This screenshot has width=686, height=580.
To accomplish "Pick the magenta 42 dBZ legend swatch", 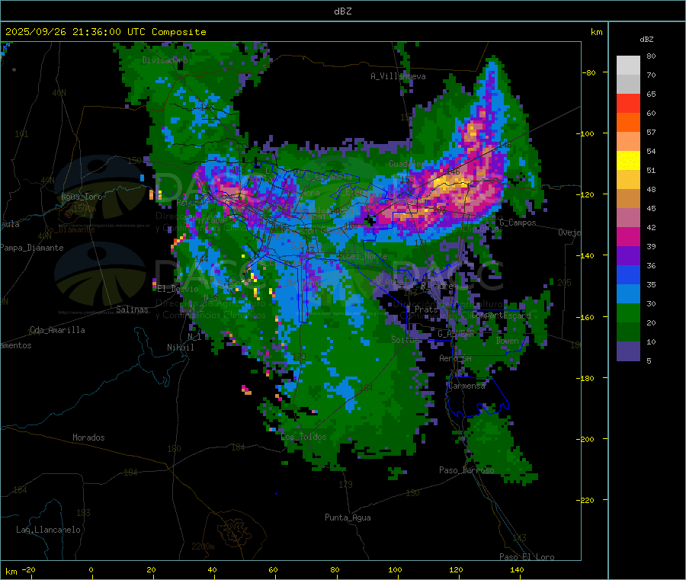I will click(x=628, y=236).
